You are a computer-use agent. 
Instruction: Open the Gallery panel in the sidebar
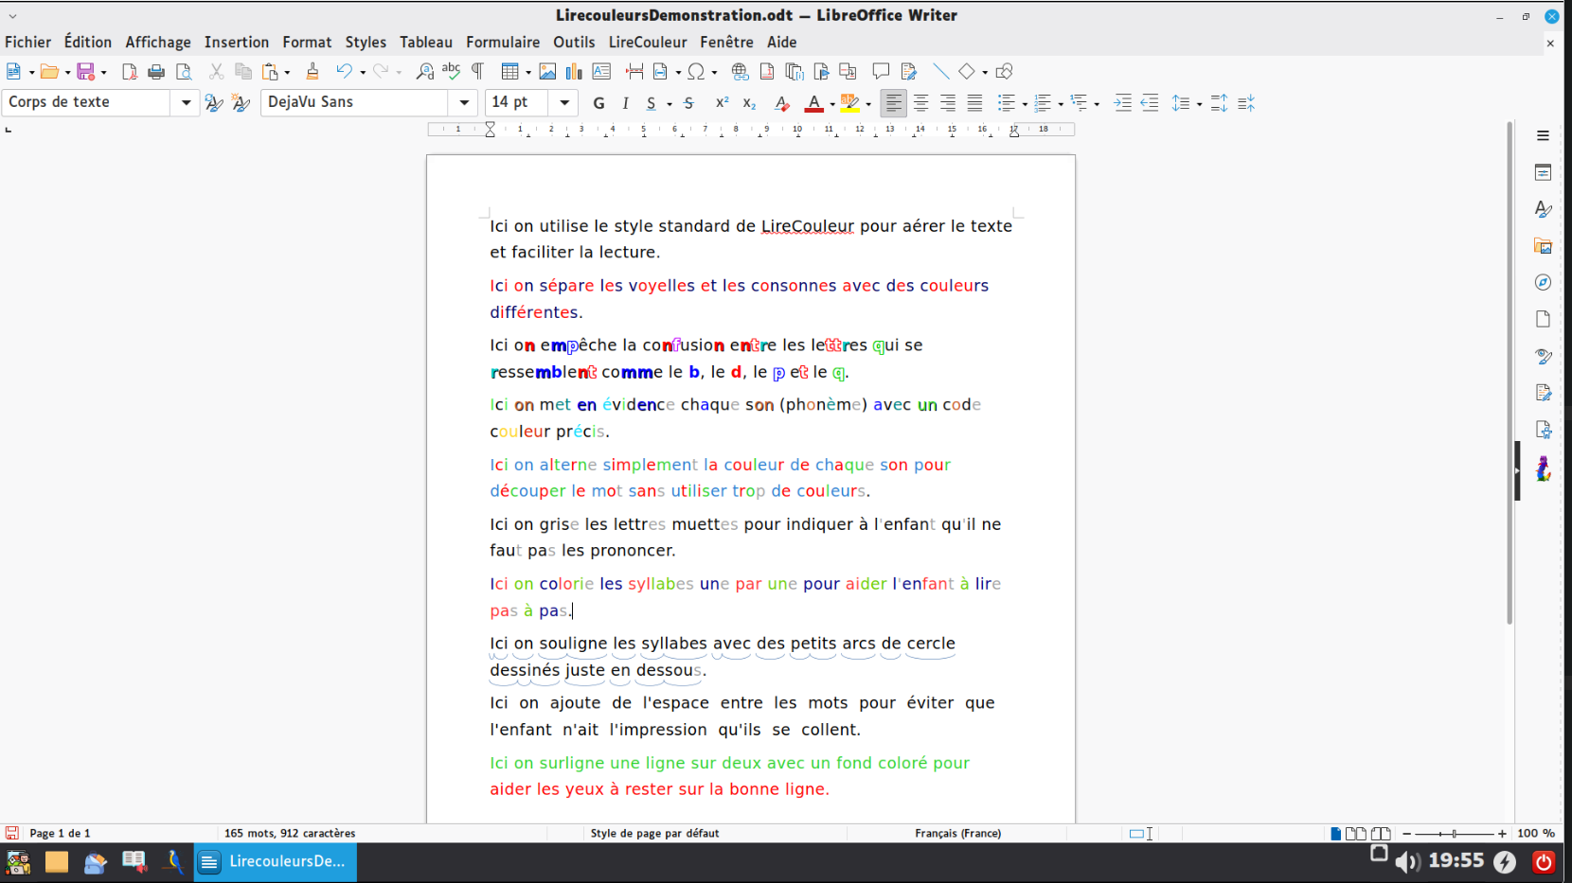[1544, 245]
